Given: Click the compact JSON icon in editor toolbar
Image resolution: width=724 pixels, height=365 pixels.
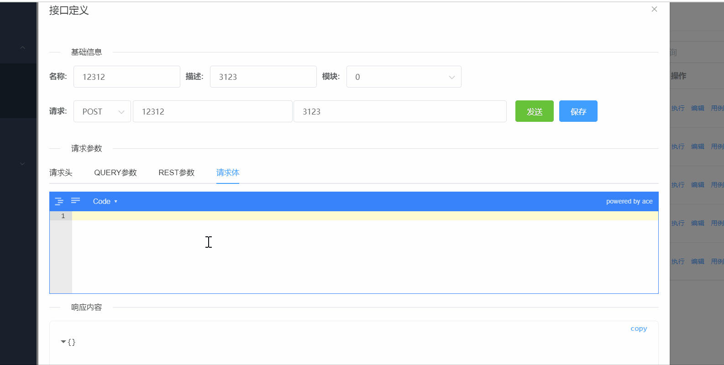Looking at the screenshot, I should click(x=76, y=201).
